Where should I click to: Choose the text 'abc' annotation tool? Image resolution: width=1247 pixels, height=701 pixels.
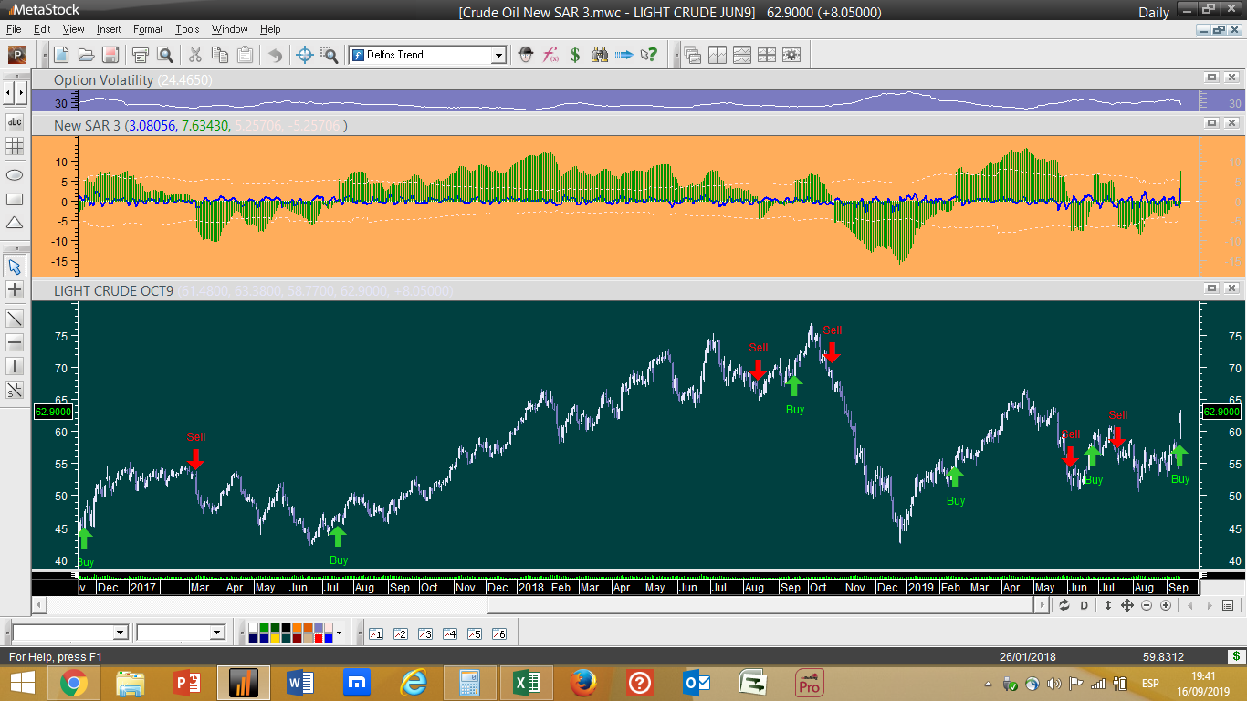click(15, 122)
